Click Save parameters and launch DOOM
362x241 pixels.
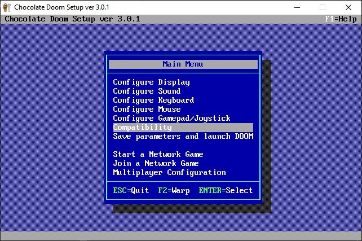(183, 137)
